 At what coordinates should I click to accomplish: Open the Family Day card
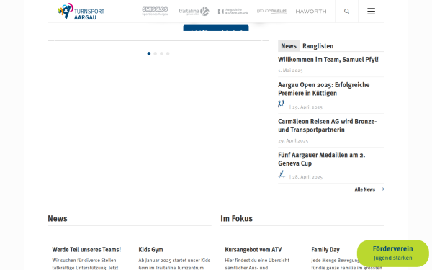click(325, 249)
